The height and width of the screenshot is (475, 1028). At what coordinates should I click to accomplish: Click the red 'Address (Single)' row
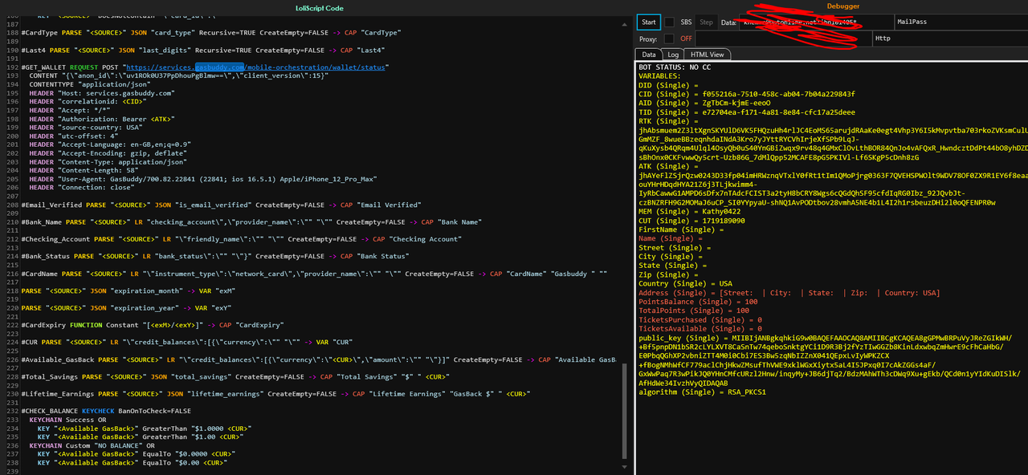[x=789, y=293]
